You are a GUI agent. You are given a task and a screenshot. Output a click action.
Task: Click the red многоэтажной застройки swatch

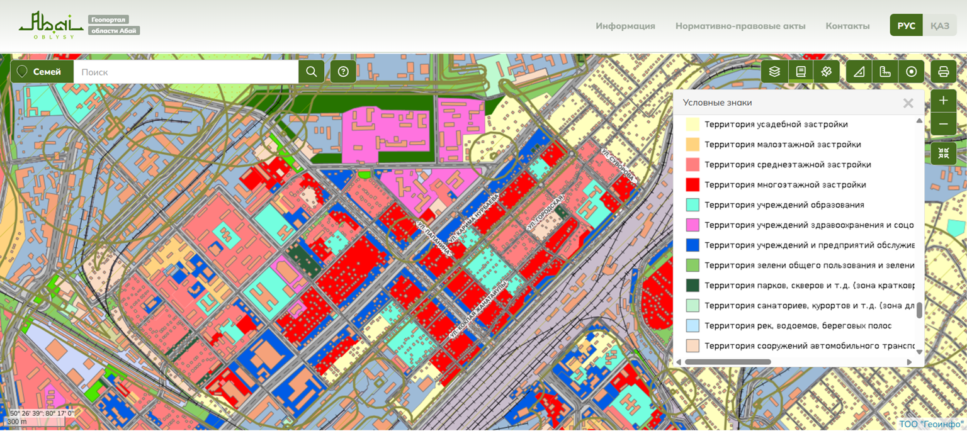693,185
